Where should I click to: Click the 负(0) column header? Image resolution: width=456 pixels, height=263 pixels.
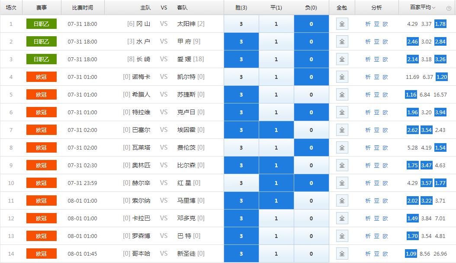311,7
